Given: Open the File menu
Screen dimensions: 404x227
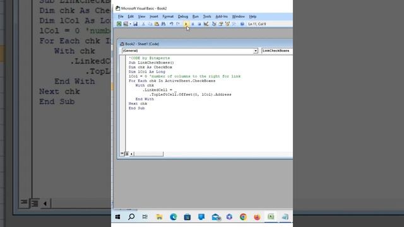Looking at the screenshot, I should [x=121, y=16].
